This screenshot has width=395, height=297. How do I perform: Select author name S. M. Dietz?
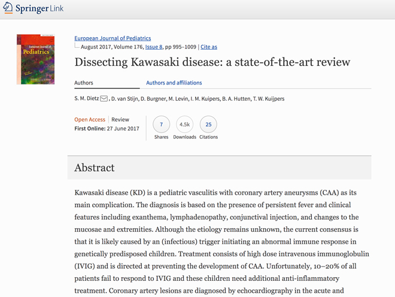pos(86,98)
